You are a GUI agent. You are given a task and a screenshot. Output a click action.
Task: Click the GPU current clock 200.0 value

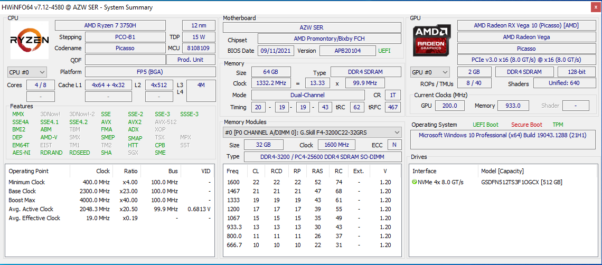click(449, 106)
